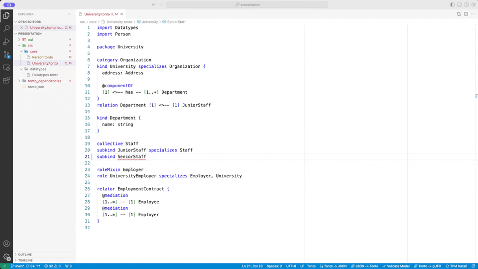Toggle the secondary sidebar visibility

(467, 4)
